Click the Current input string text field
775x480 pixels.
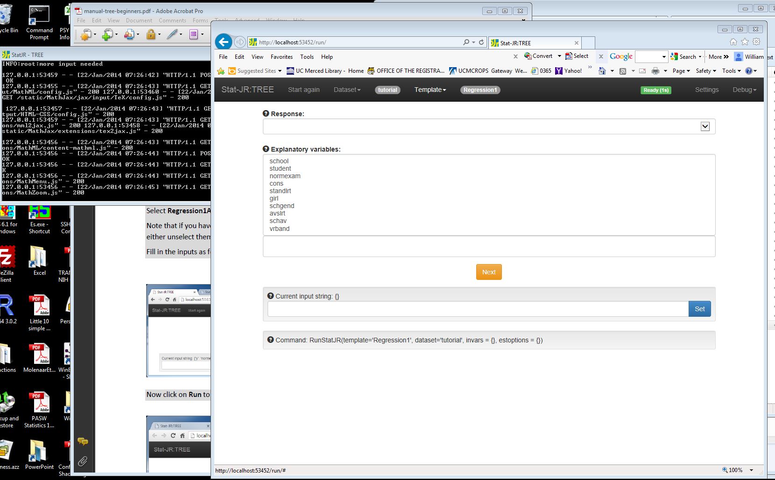478,309
